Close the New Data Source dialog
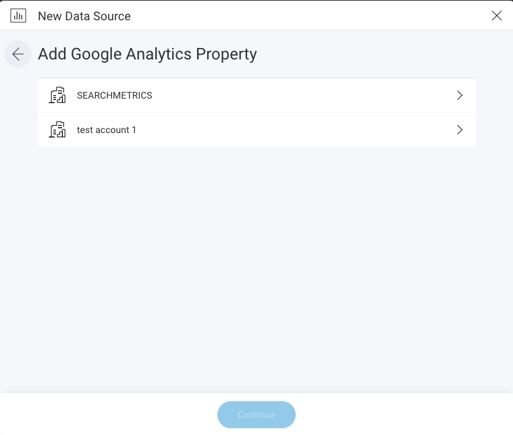 click(x=497, y=16)
